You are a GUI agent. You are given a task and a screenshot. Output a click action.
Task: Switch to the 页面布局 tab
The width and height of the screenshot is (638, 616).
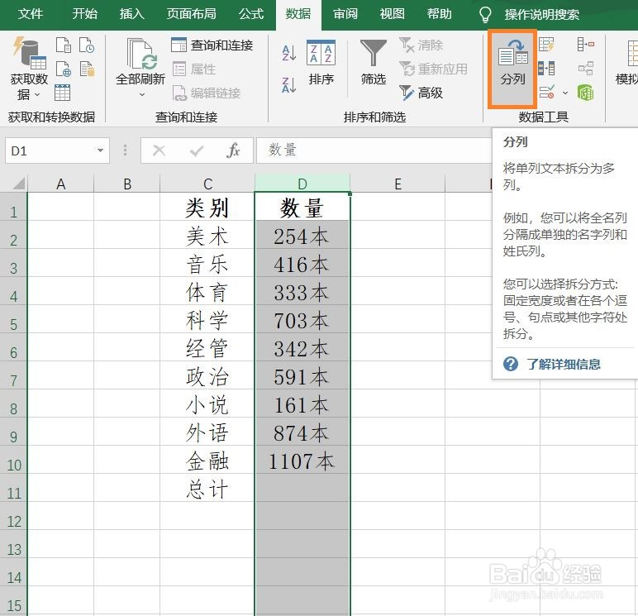[x=191, y=14]
